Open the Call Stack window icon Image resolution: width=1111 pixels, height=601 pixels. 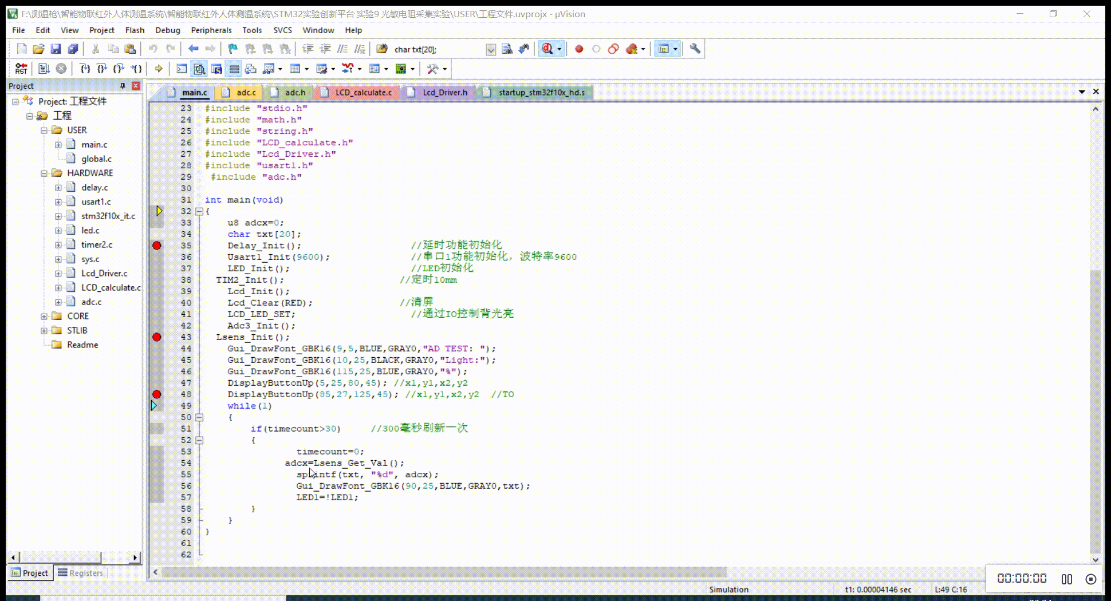tap(251, 69)
